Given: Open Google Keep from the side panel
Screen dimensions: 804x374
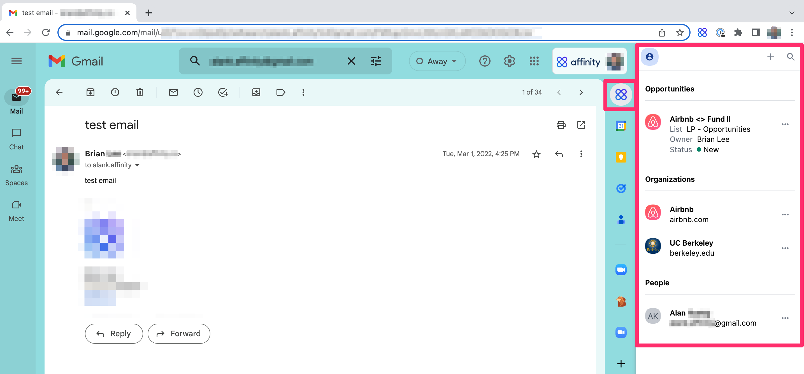Looking at the screenshot, I should pyautogui.click(x=621, y=157).
